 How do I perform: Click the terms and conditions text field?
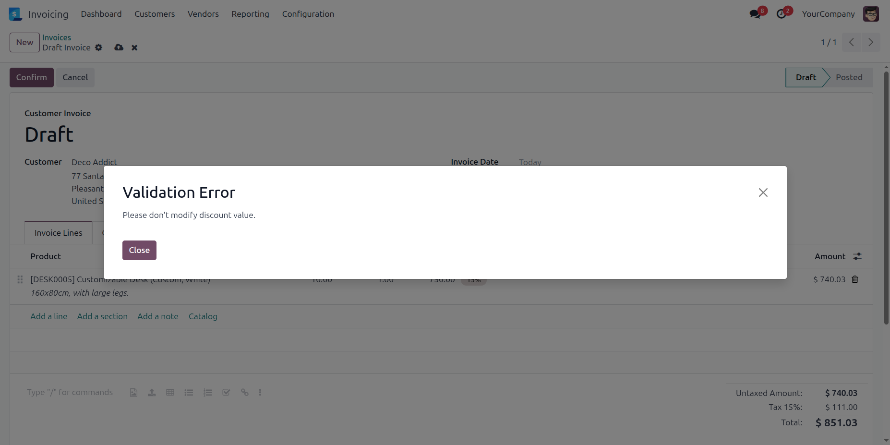coord(70,392)
